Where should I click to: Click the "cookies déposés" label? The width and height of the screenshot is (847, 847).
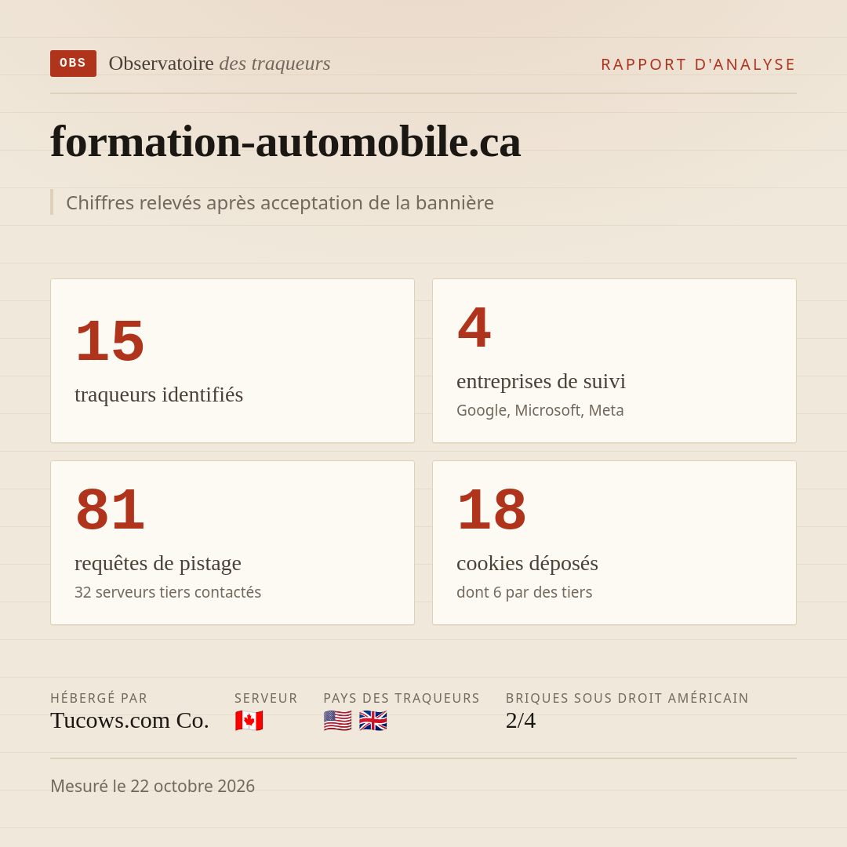527,563
